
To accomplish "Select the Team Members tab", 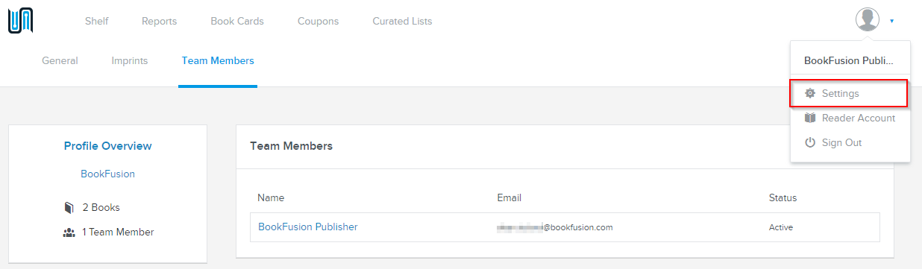I will pos(218,60).
